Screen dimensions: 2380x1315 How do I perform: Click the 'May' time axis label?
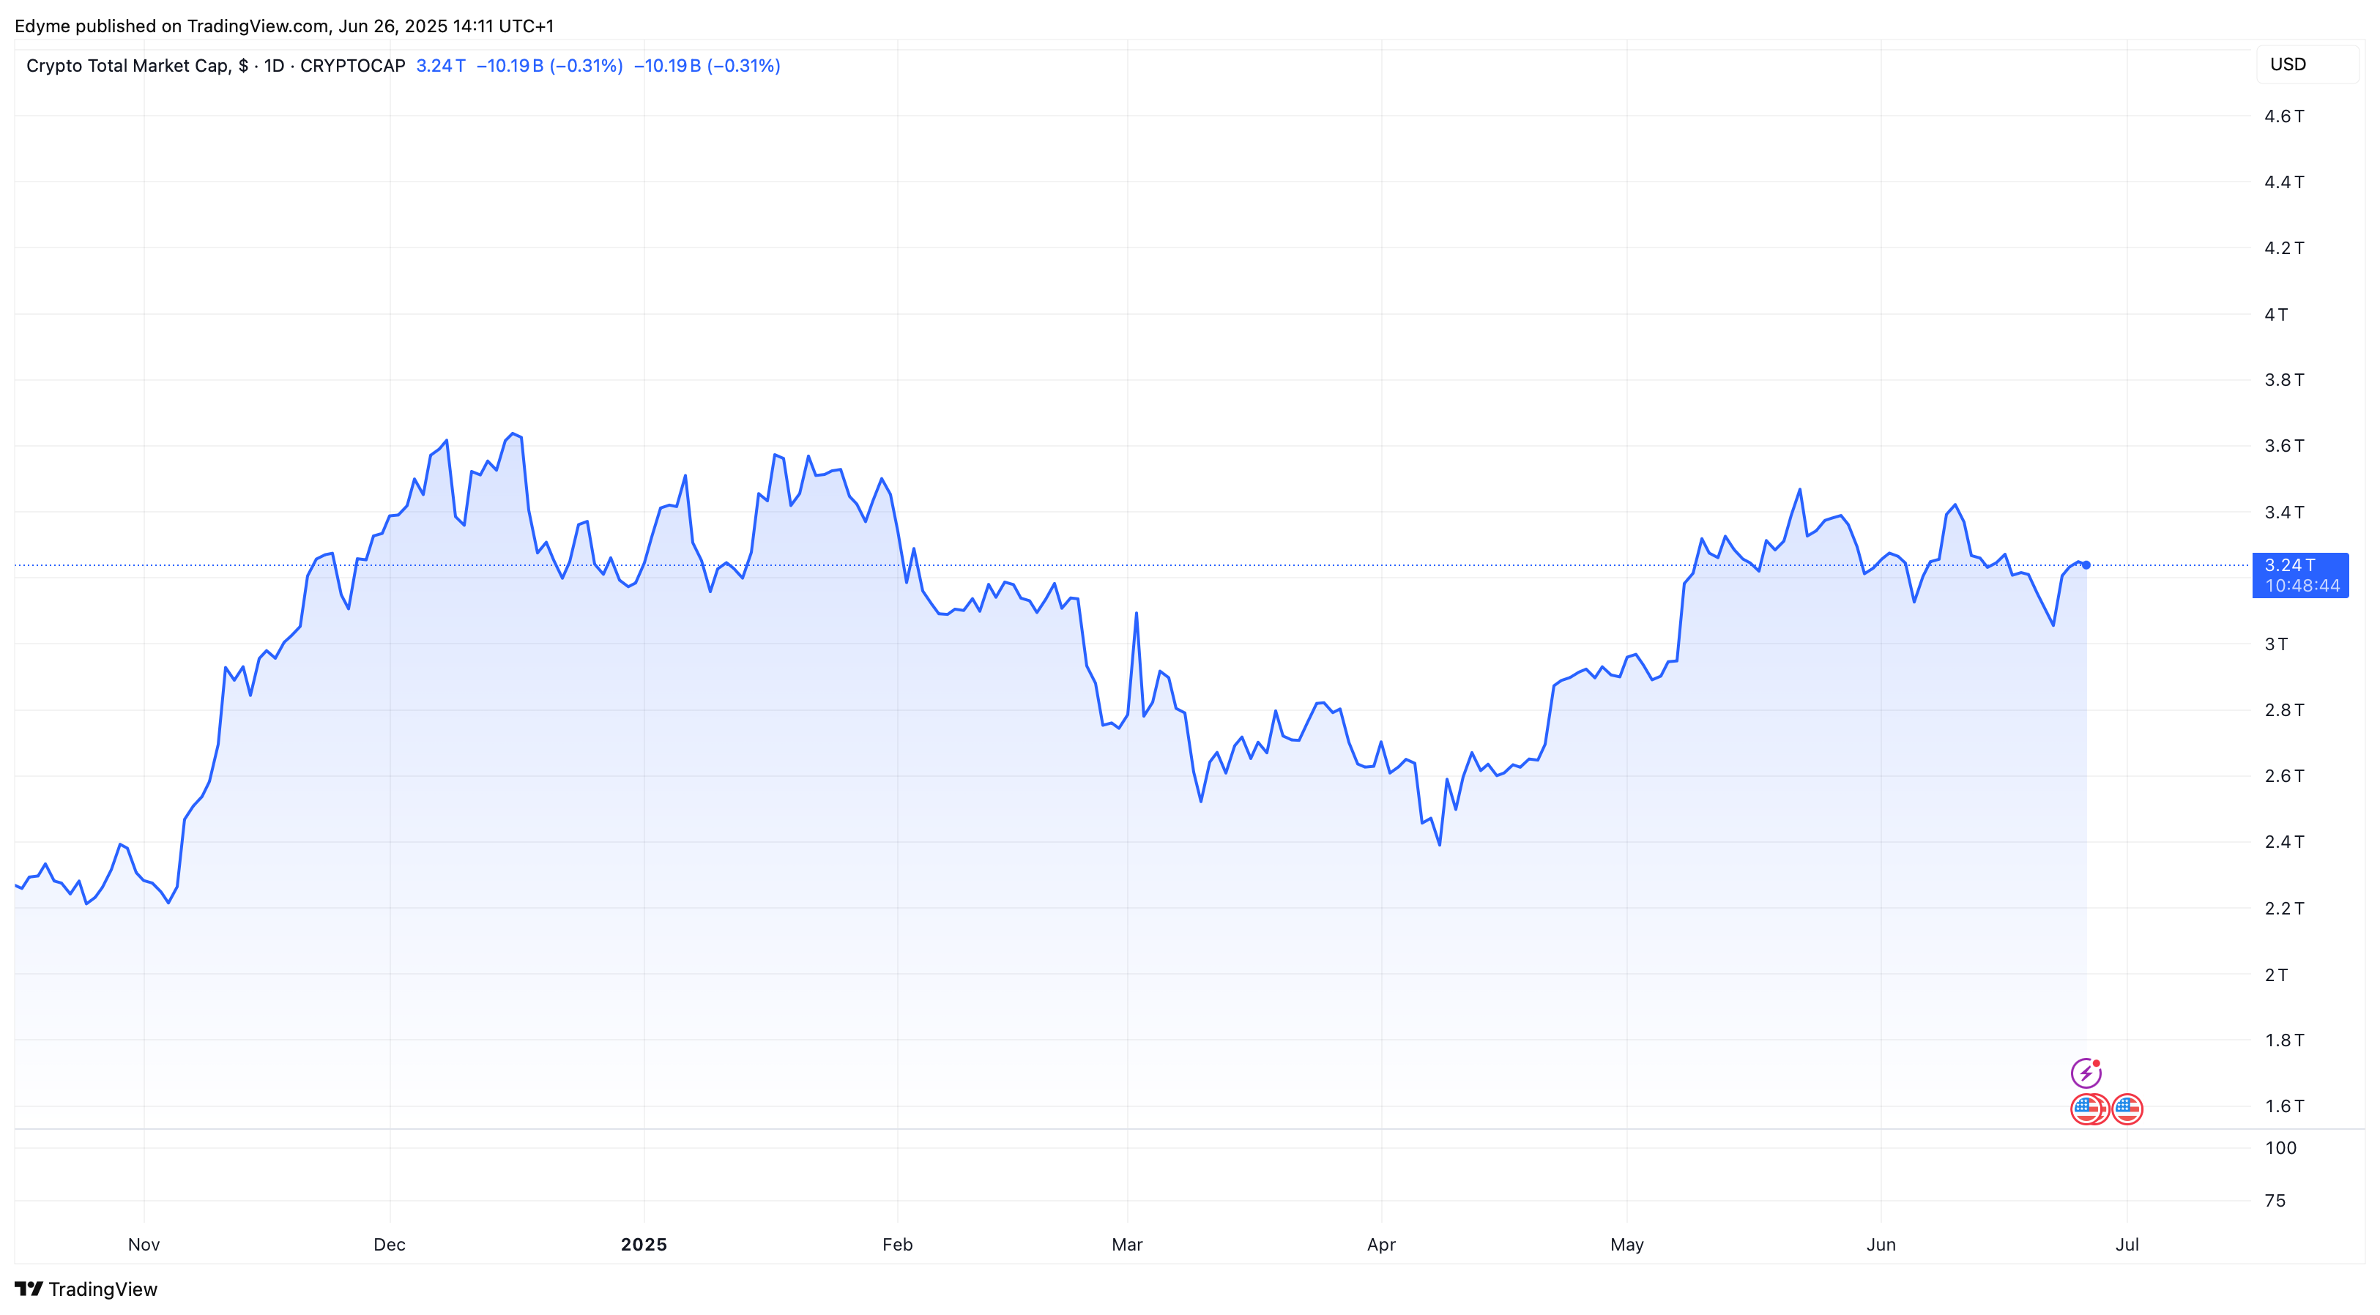1627,1245
